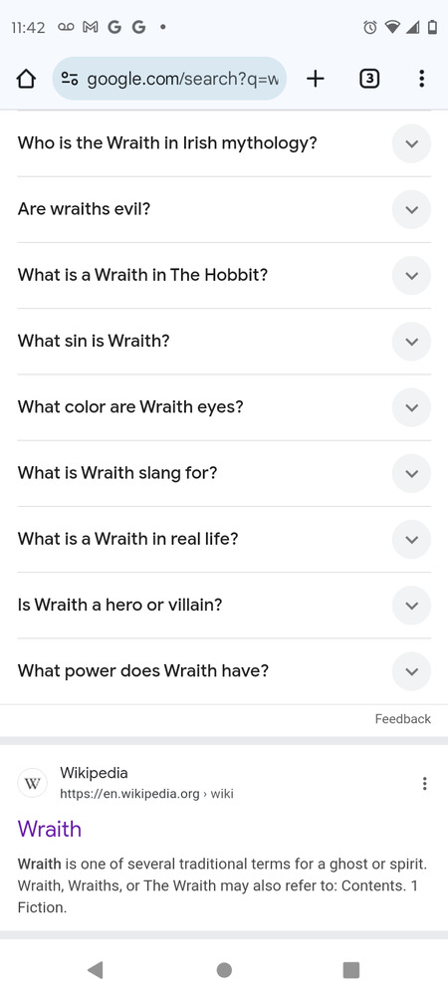This screenshot has width=448, height=996.
Task: Tap the Chrome home icon
Action: coord(25,79)
